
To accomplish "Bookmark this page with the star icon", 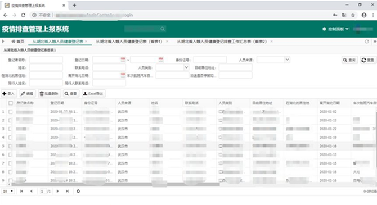I will pyautogui.click(x=353, y=15).
